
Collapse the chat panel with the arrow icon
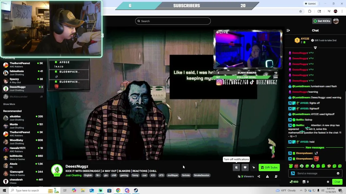288,30
